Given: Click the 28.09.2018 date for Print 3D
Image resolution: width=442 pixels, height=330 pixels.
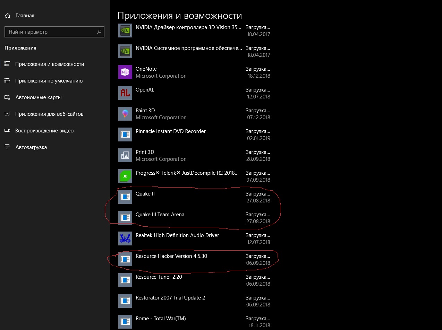Looking at the screenshot, I should 258,159.
